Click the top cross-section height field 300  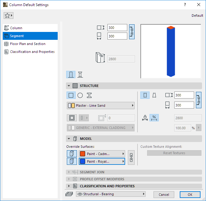pos(117,28)
